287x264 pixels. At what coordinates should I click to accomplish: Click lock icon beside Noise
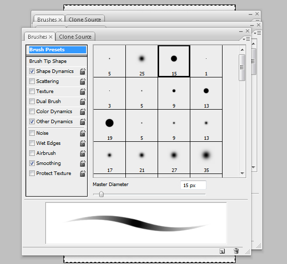pyautogui.click(x=83, y=133)
